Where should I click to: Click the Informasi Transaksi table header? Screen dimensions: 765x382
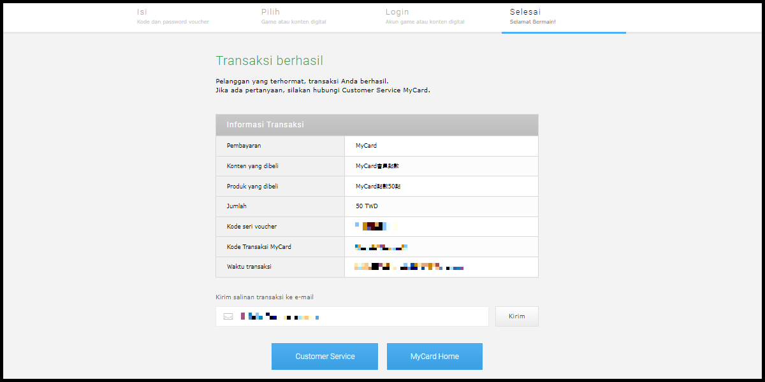(377, 125)
